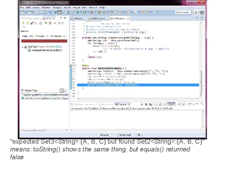Click the Java perspective icon at far right
The width and height of the screenshot is (225, 169).
pos(202,13)
